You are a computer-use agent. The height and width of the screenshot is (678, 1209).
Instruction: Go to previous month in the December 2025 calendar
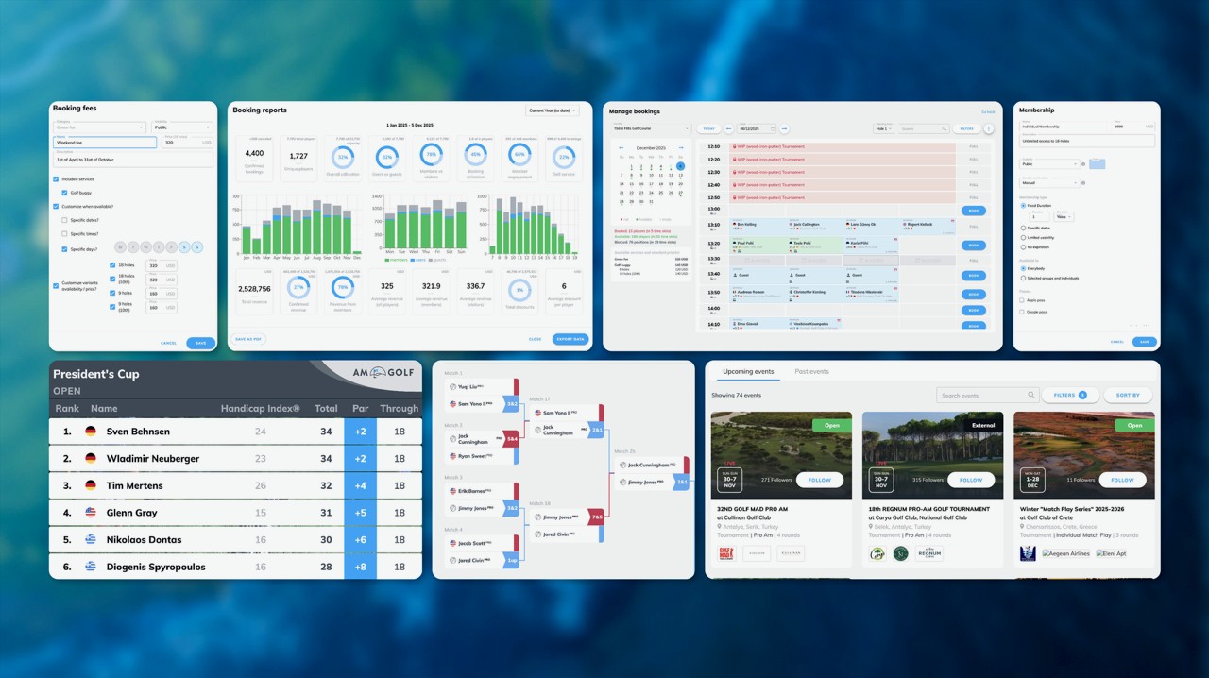(x=620, y=148)
